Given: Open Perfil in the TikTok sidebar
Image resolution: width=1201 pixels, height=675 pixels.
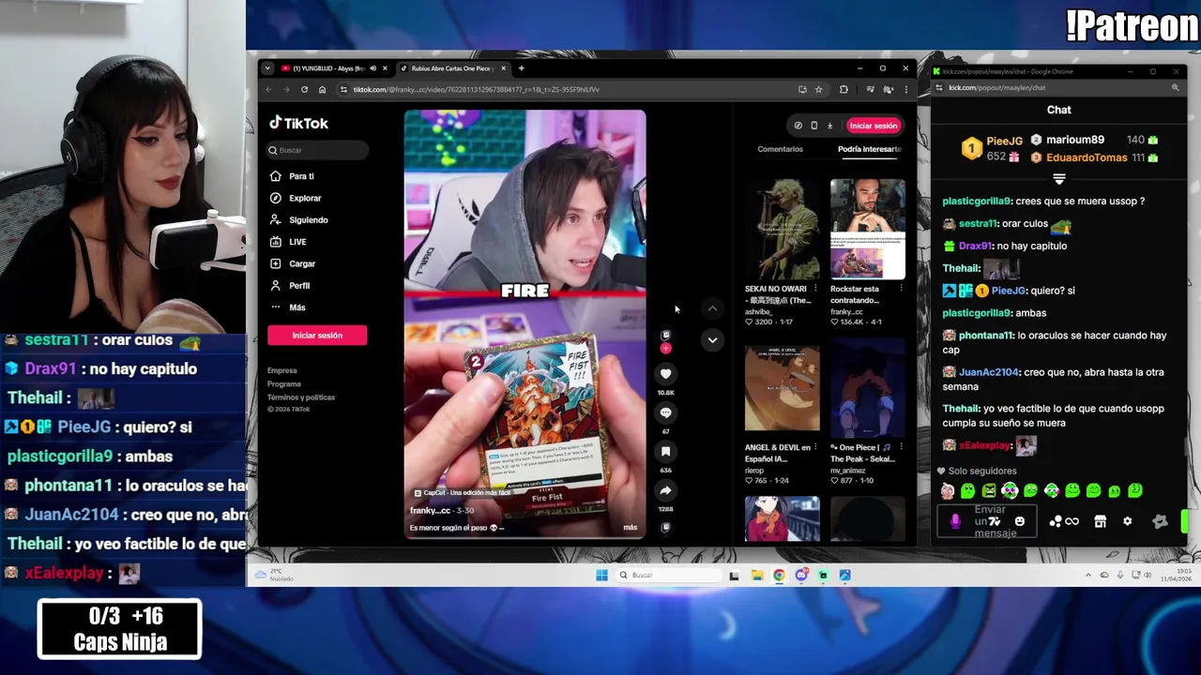Looking at the screenshot, I should pyautogui.click(x=290, y=285).
